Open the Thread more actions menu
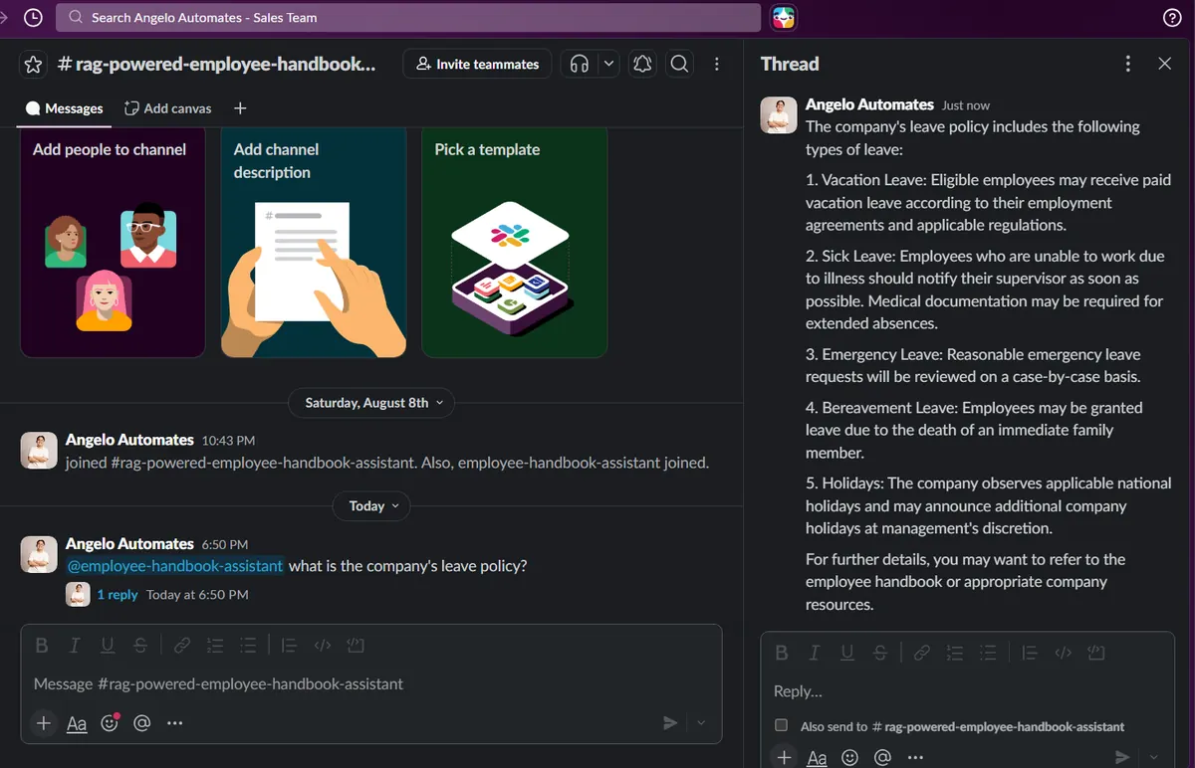 pos(1127,64)
